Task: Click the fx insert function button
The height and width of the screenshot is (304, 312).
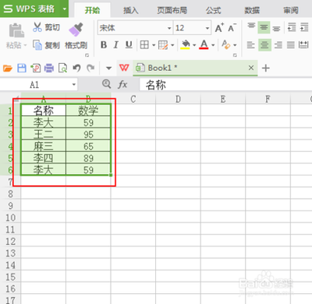Action: (x=122, y=84)
